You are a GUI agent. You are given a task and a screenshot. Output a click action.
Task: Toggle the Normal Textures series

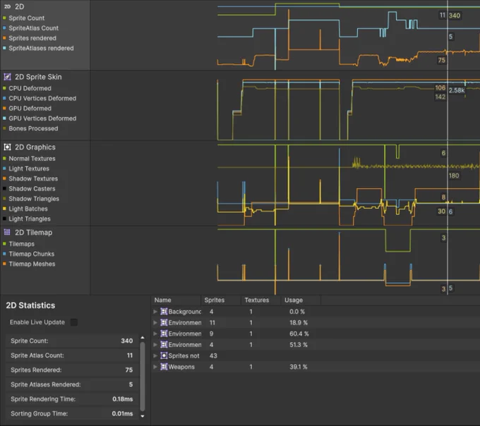click(x=4, y=159)
